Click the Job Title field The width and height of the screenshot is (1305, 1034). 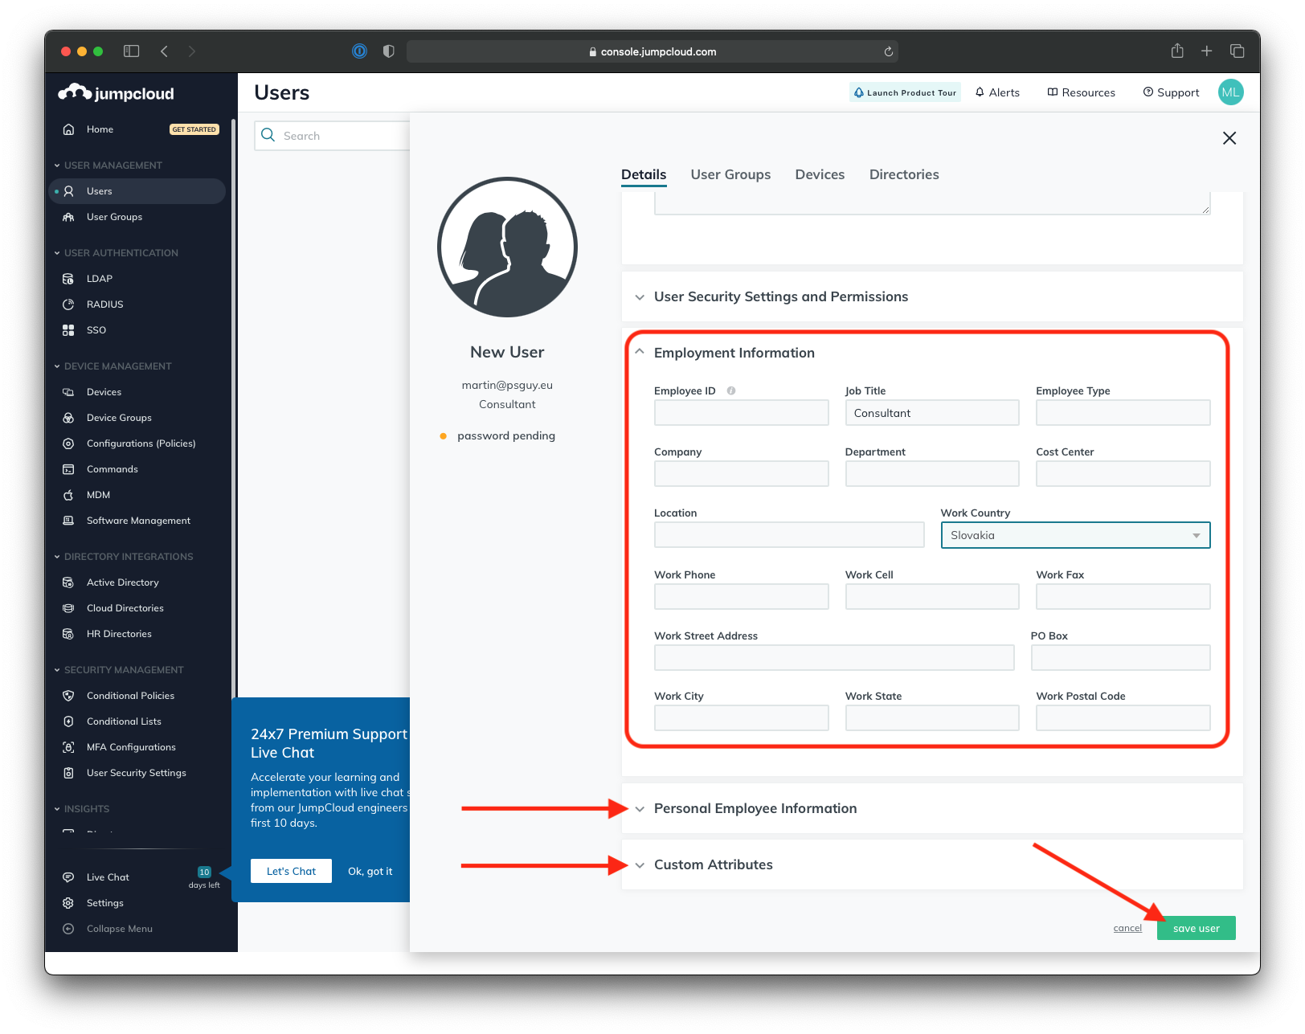(932, 413)
